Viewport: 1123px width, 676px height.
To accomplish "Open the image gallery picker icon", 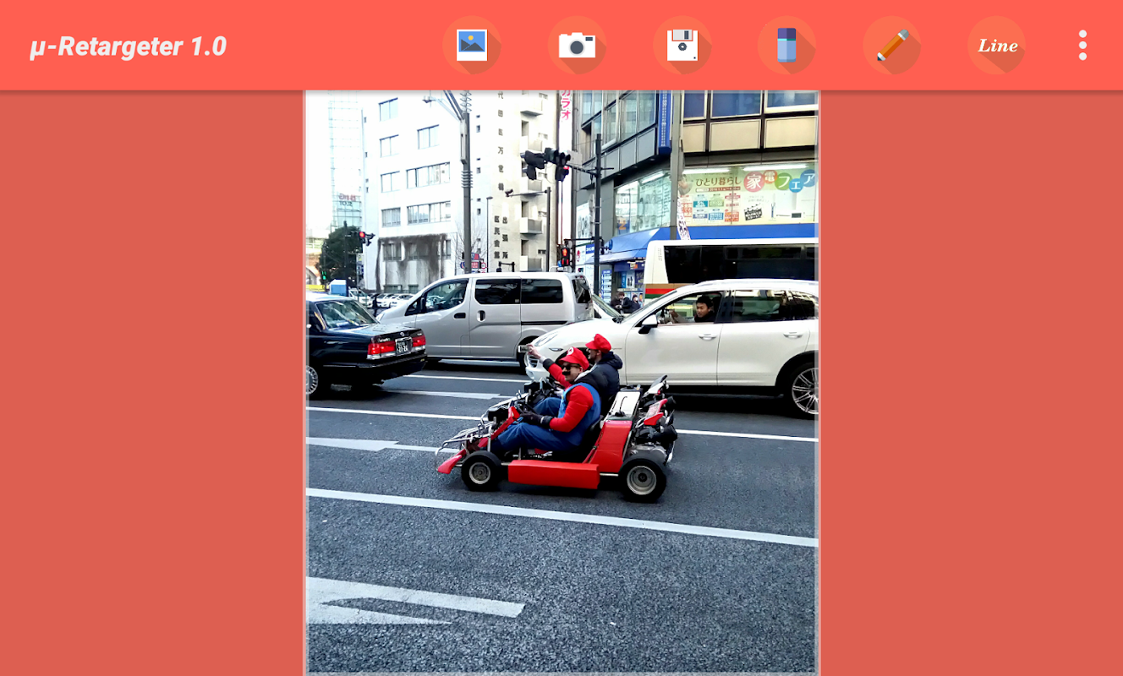I will (471, 45).
